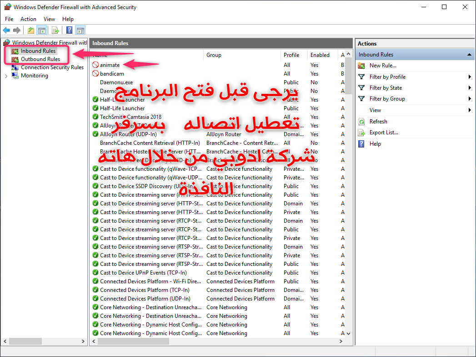Image resolution: width=476 pixels, height=357 pixels.
Task: Open the View menu in menu bar
Action: 49,19
